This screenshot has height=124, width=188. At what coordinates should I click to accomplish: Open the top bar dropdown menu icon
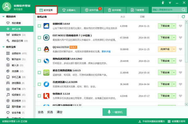click(x=170, y=3)
